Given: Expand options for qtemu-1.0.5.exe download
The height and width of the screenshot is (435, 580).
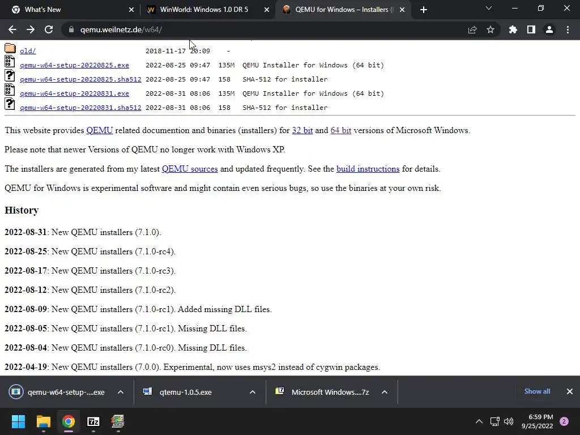Looking at the screenshot, I should pos(253,392).
